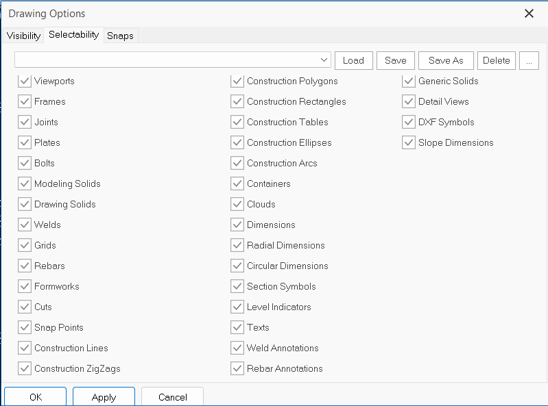The image size is (548, 406).
Task: Disable the Slope Dimensions checkbox
Action: coord(409,143)
